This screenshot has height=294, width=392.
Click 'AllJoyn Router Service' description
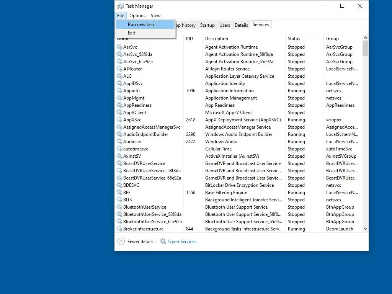click(227, 69)
